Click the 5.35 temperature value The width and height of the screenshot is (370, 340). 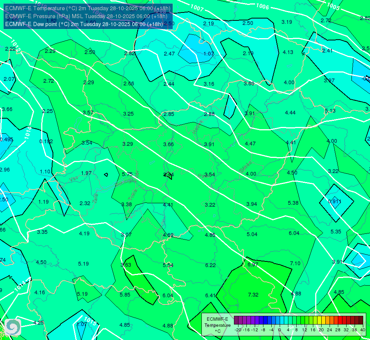pyautogui.click(x=336, y=232)
